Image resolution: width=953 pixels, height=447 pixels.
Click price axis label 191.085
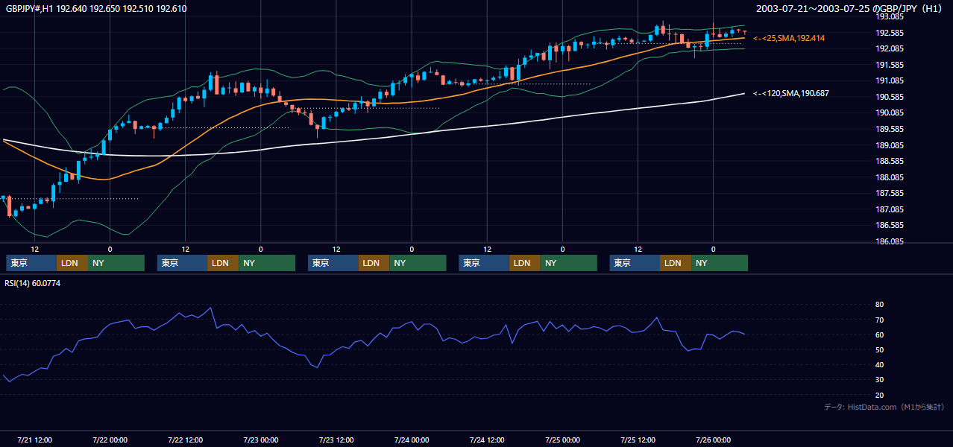[890, 81]
